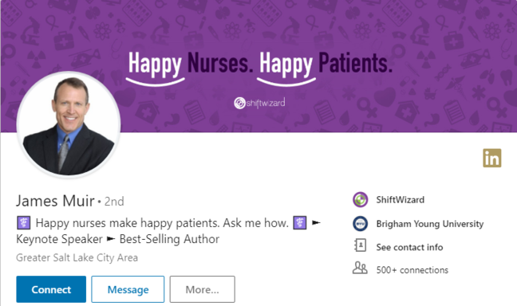
Task: Click the first purple medical emoji in headline
Action: pyautogui.click(x=23, y=223)
